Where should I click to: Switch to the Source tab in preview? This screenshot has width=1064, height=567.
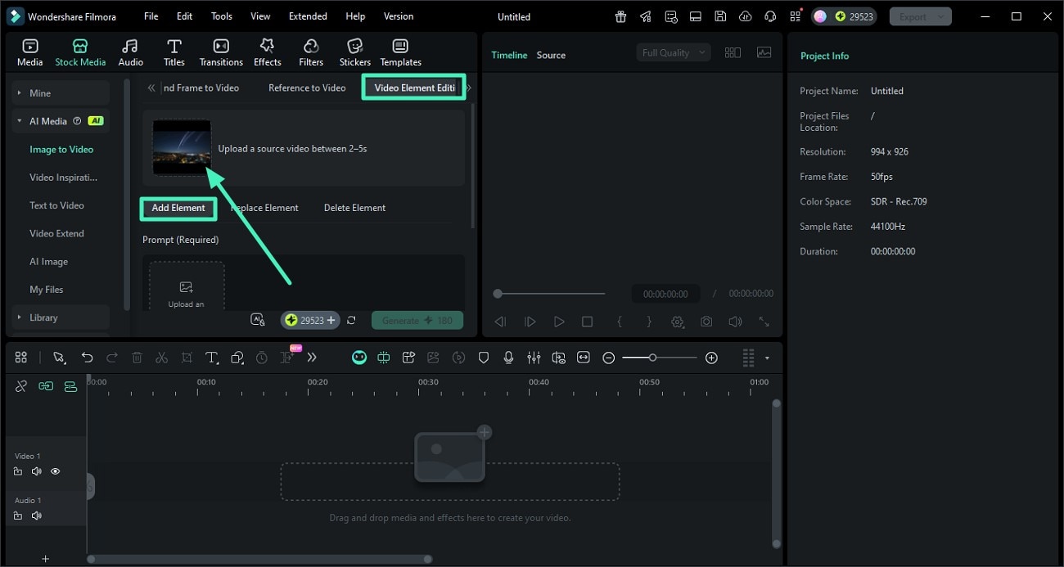tap(550, 55)
